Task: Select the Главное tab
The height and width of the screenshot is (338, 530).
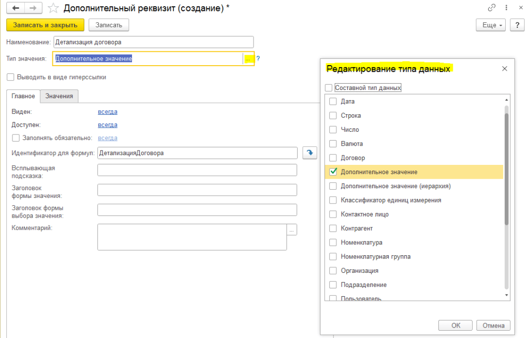Action: tap(23, 96)
